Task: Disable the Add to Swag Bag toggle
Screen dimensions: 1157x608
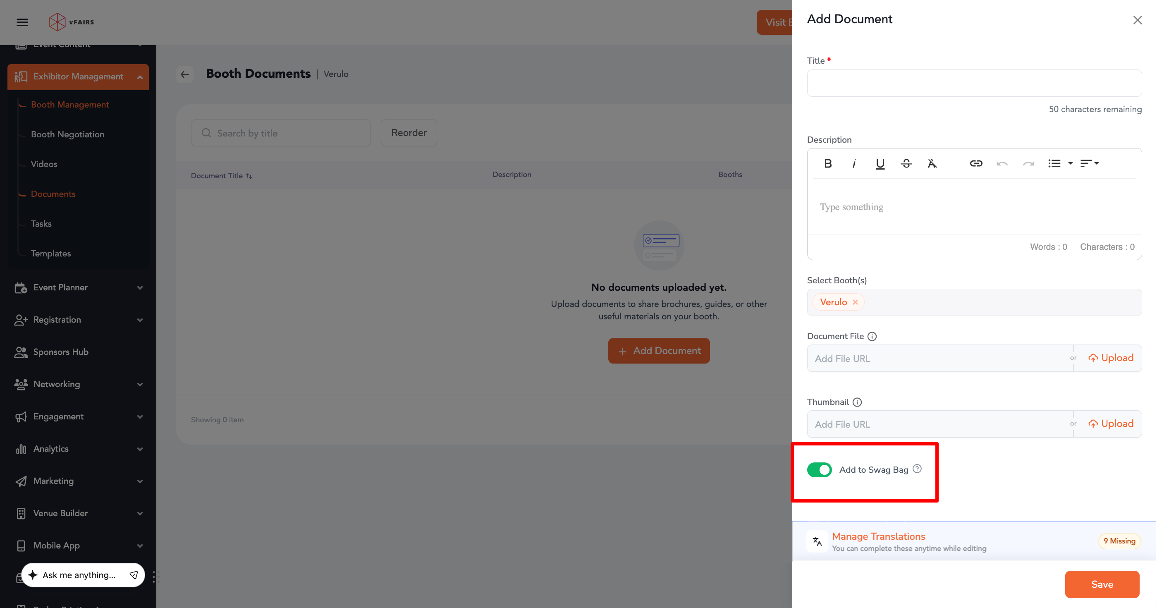Action: (819, 469)
